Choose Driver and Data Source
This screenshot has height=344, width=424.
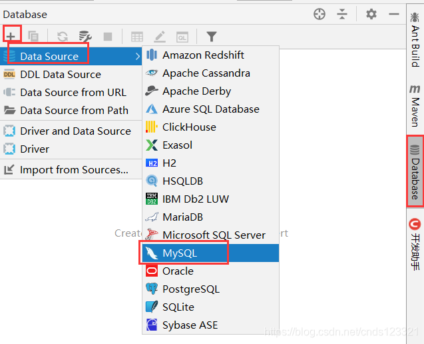(x=71, y=131)
